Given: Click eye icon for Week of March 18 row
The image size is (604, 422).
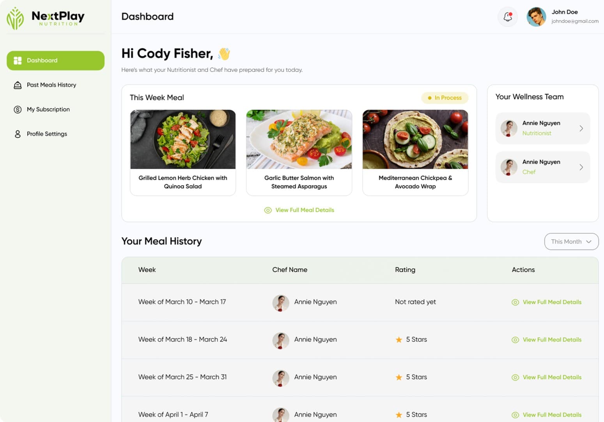Looking at the screenshot, I should coord(515,340).
